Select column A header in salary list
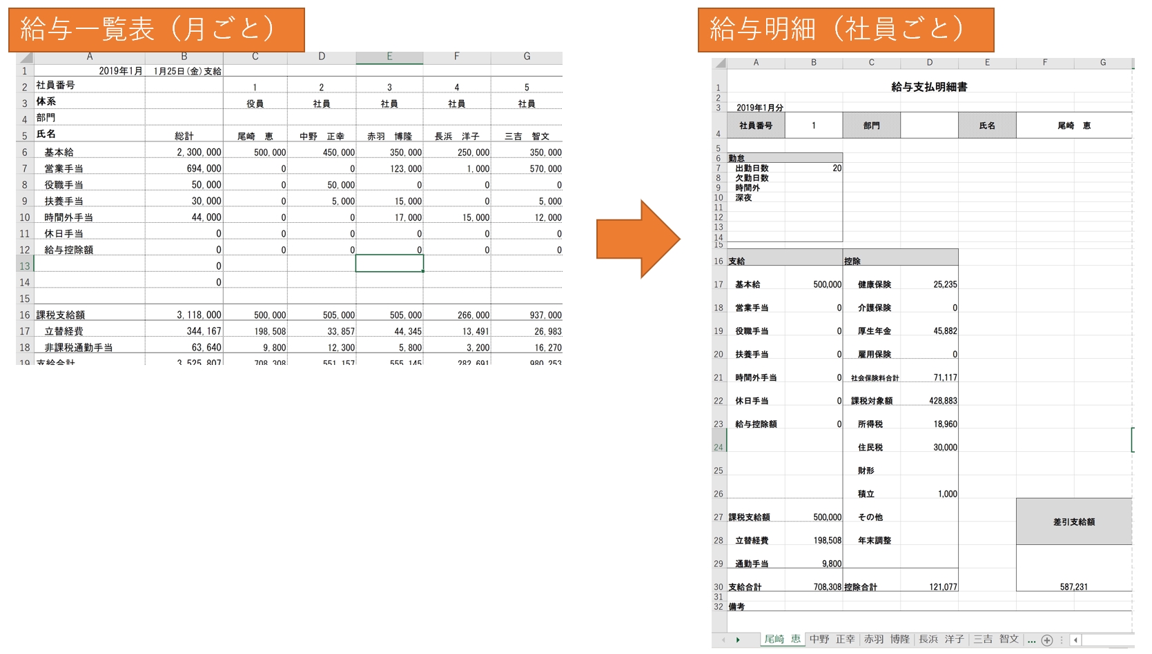The width and height of the screenshot is (1152, 654). (90, 57)
